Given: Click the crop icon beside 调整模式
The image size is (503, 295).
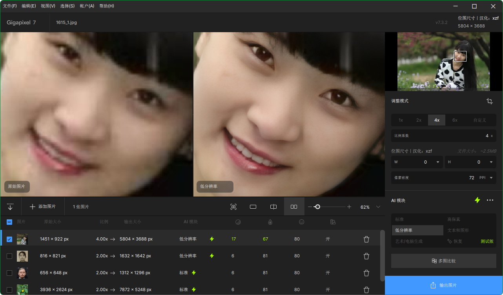Looking at the screenshot, I should [489, 101].
